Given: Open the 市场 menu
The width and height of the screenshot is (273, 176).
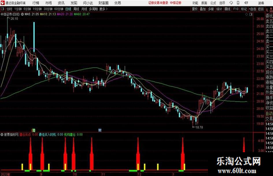Looking at the screenshot, I should (49, 3).
